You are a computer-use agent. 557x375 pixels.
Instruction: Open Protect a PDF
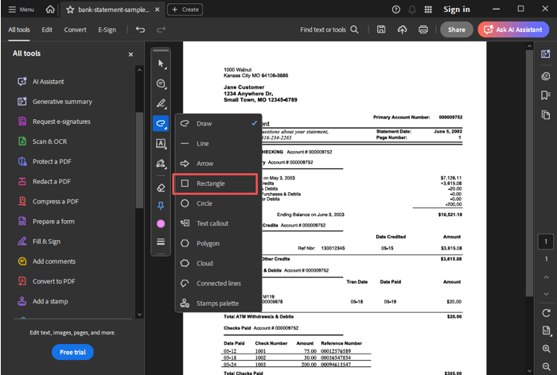click(x=45, y=161)
